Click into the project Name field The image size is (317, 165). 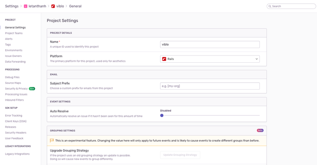(210, 45)
